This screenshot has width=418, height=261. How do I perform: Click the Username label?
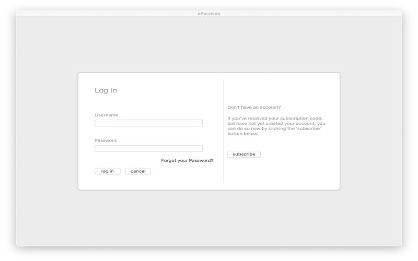tap(107, 115)
